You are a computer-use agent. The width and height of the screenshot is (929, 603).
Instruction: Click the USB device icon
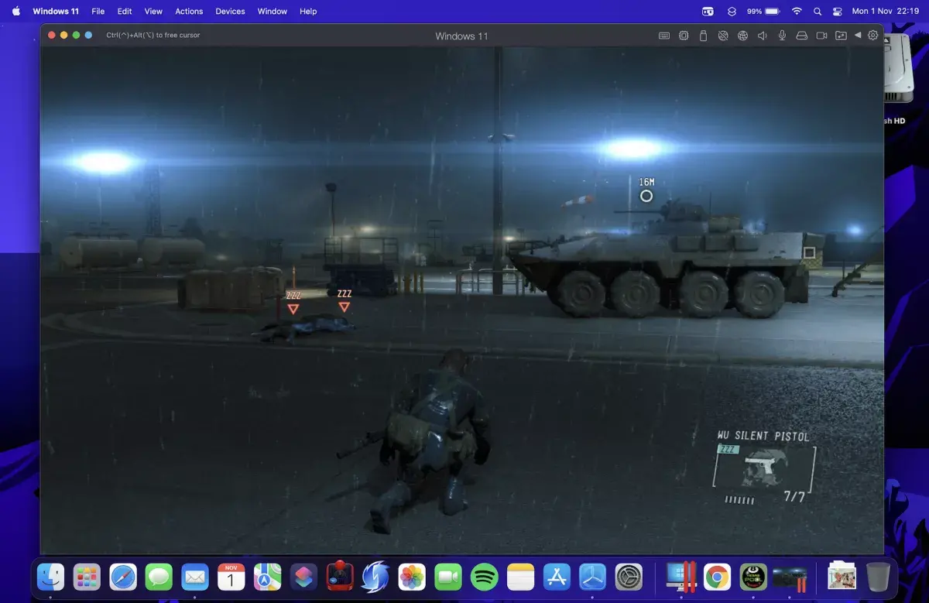703,36
